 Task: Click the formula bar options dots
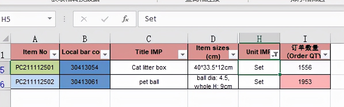point(64,19)
